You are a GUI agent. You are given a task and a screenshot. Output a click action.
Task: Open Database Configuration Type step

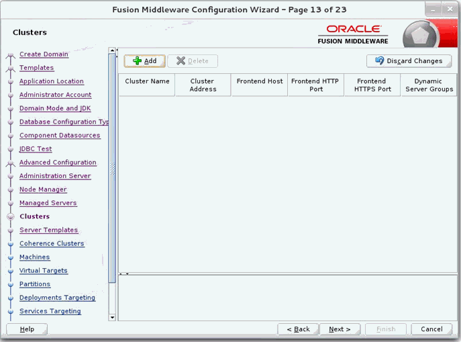pyautogui.click(x=64, y=122)
